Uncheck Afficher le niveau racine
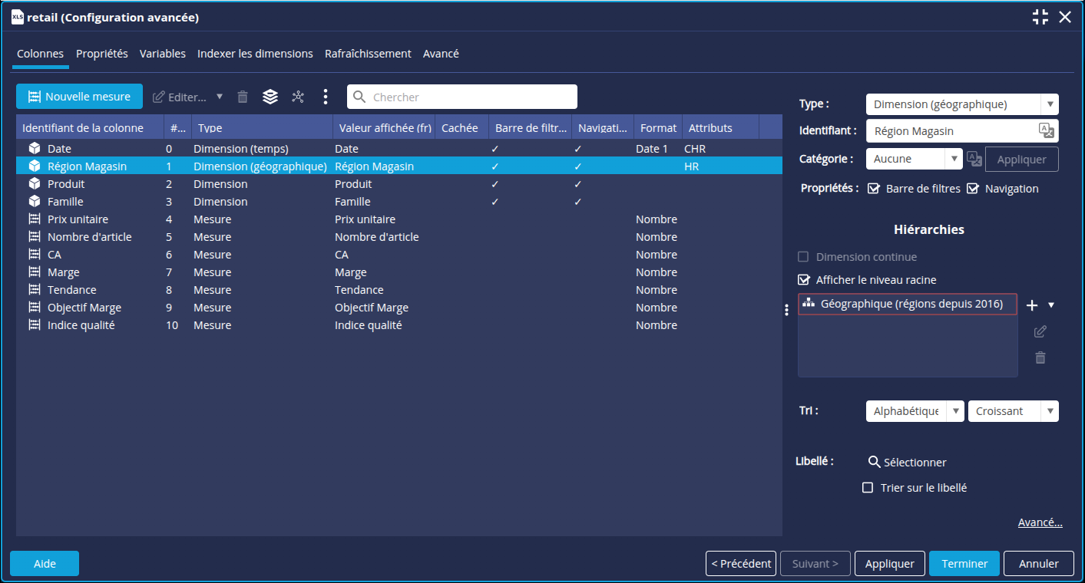1085x583 pixels. (804, 280)
